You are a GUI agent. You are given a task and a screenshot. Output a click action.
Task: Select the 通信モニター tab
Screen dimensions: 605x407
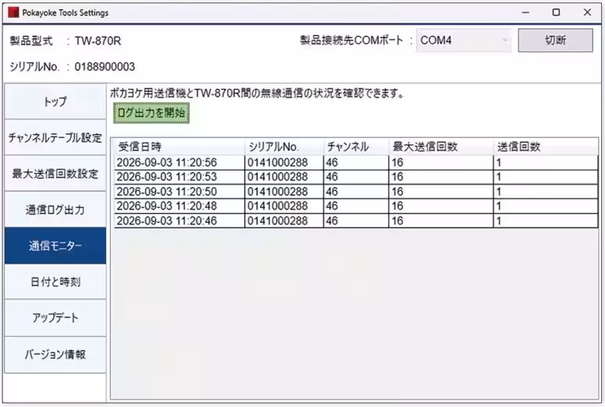tap(55, 246)
